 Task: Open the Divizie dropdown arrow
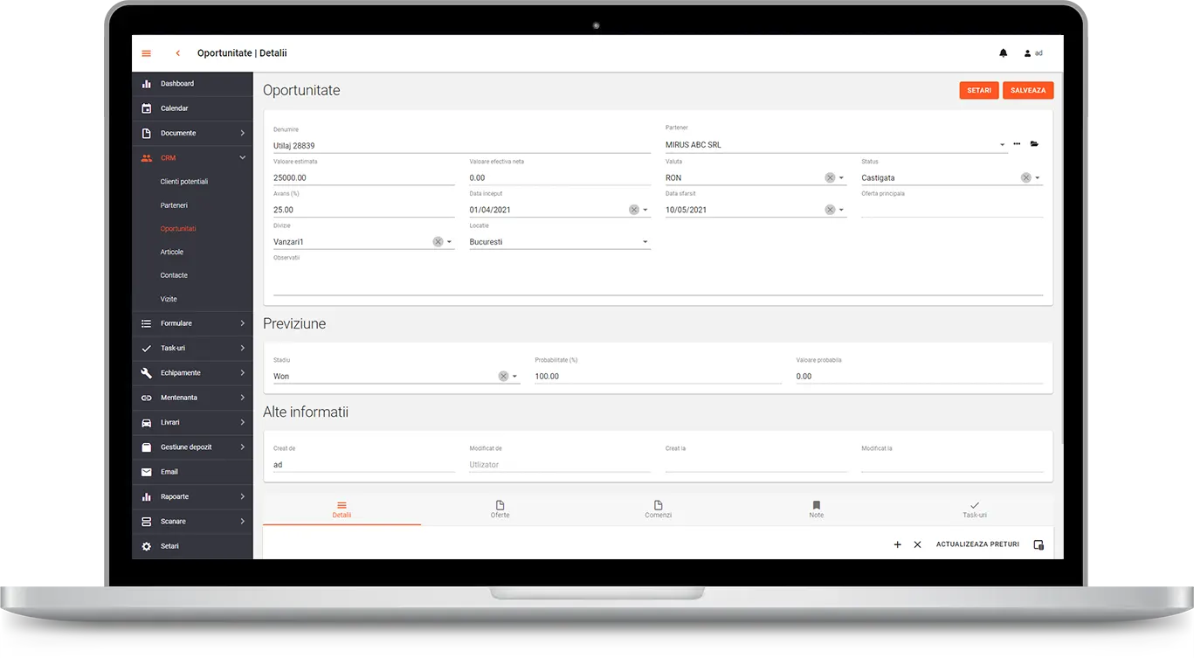coord(449,242)
